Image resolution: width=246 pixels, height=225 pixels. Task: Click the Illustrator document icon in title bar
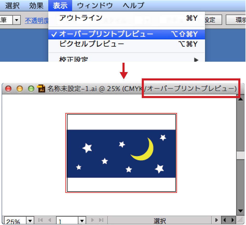pos(42,89)
